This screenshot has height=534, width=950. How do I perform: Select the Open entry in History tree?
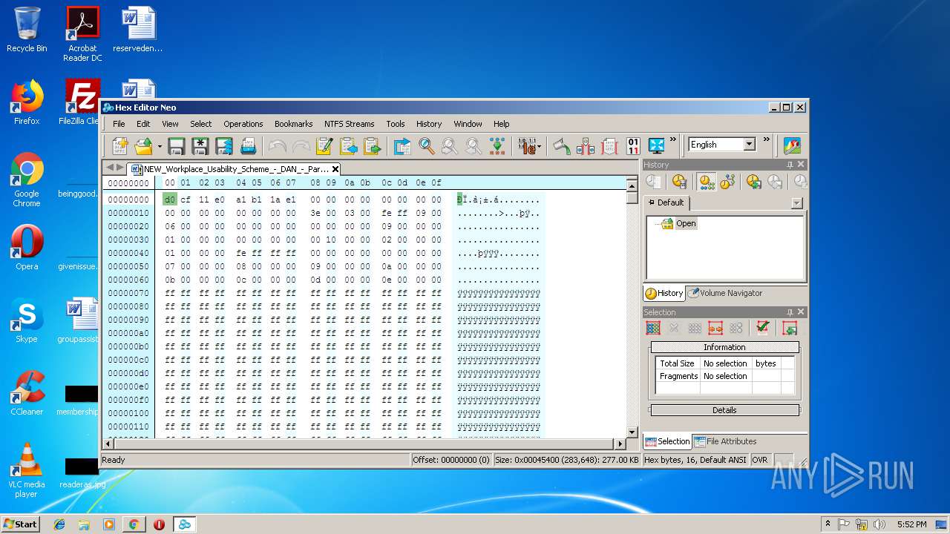(x=686, y=223)
